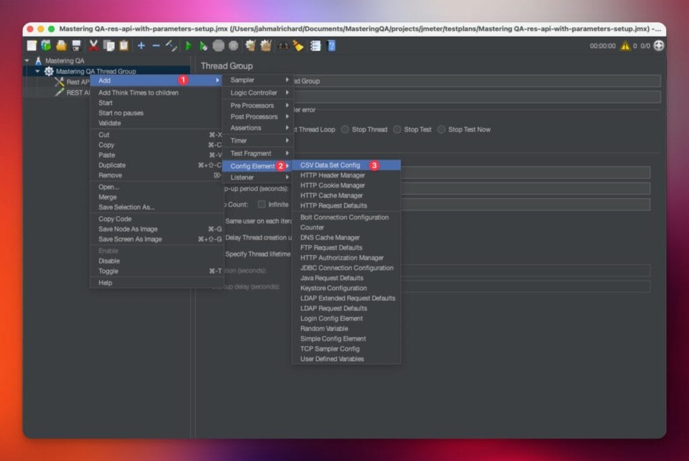This screenshot has height=461, width=689.
Task: Expand the Assertions submenu
Action: coord(258,128)
